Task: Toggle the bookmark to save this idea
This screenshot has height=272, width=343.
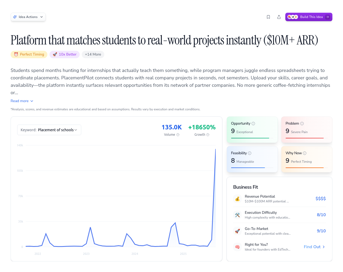Action: (x=268, y=17)
